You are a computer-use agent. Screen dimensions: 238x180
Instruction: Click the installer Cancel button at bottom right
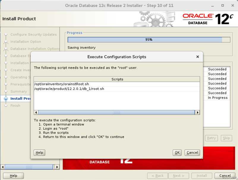pos(225,176)
